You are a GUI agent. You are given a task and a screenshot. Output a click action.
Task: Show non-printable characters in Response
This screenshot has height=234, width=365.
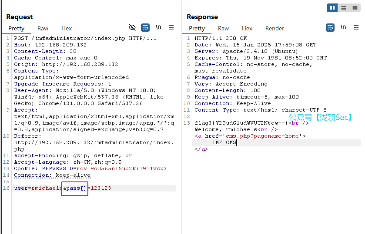[x=343, y=27]
